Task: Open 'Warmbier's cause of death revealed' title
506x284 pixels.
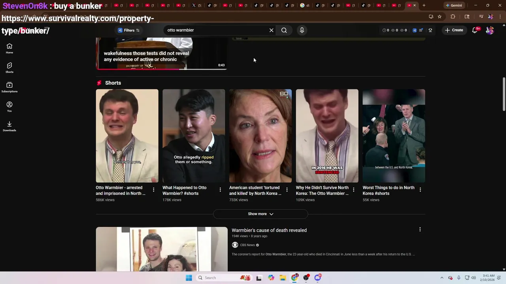Action: point(269,230)
